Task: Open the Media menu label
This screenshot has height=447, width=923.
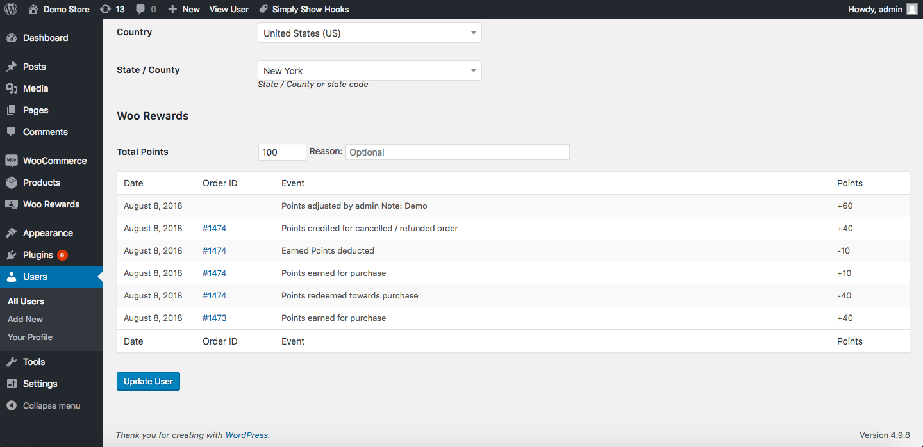Action: 36,88
